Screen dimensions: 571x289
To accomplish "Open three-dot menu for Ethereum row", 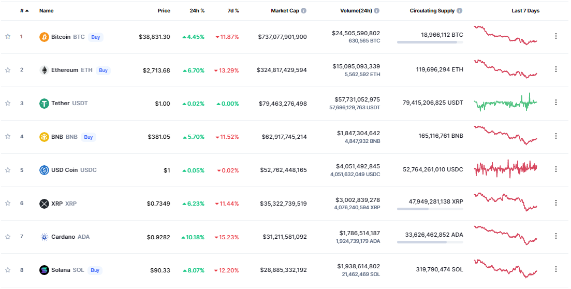I will coord(555,69).
